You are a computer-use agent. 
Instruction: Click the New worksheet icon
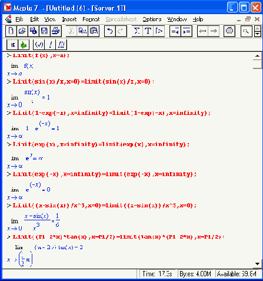[x=11, y=31]
